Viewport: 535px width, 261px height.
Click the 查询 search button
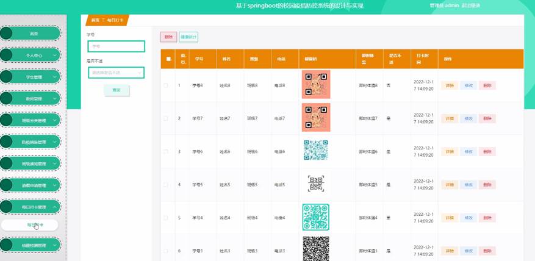[x=117, y=90]
